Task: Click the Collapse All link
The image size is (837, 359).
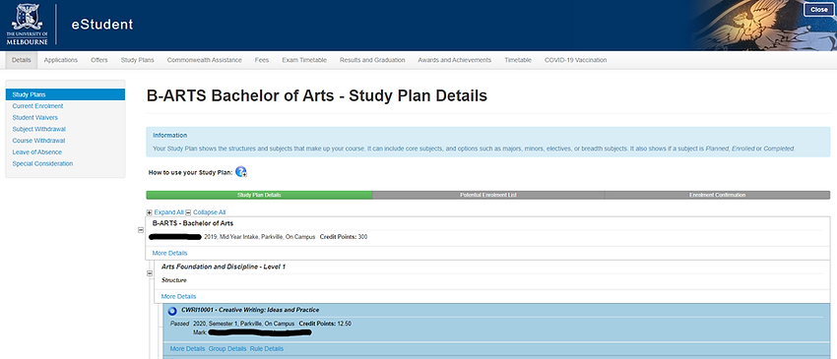Action: (209, 212)
